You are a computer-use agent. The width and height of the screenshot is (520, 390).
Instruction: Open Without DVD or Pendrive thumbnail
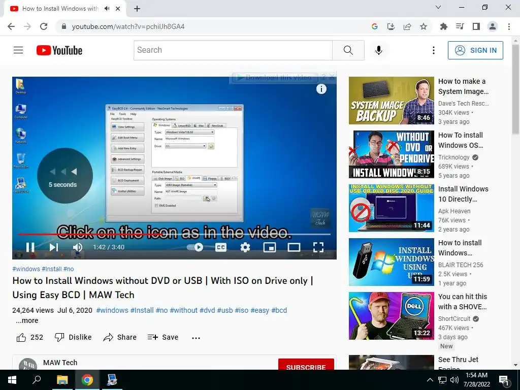tap(392, 154)
